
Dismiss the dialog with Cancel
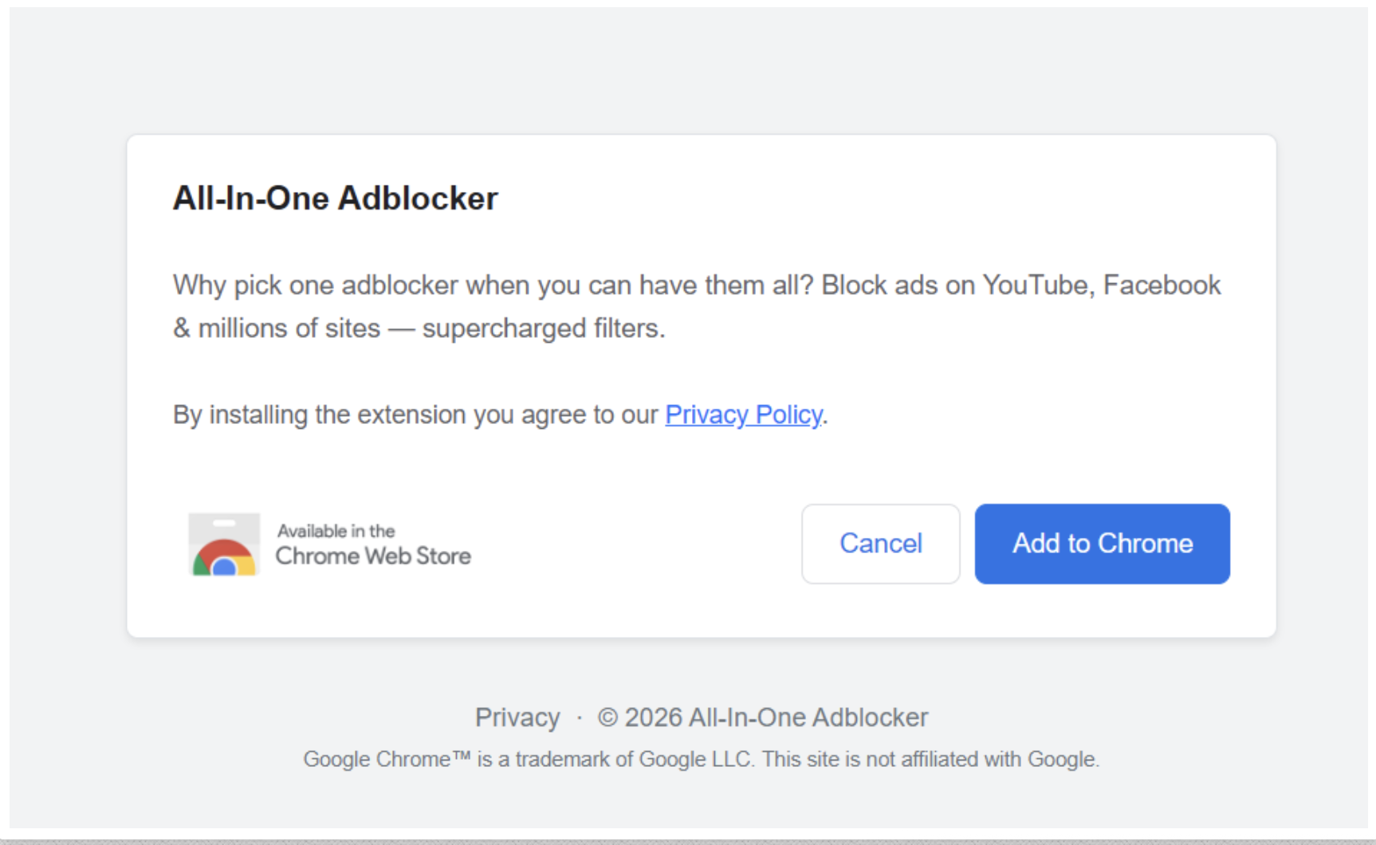click(x=881, y=544)
